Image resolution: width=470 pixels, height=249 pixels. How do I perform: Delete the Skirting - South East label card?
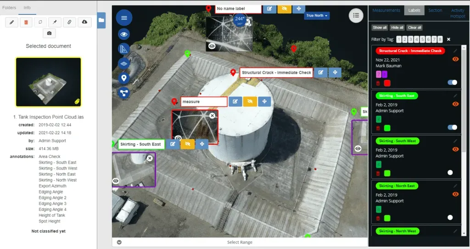point(378,128)
